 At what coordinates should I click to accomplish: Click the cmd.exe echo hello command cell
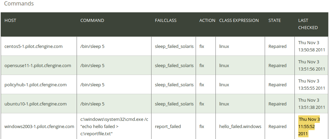[x=114, y=126]
